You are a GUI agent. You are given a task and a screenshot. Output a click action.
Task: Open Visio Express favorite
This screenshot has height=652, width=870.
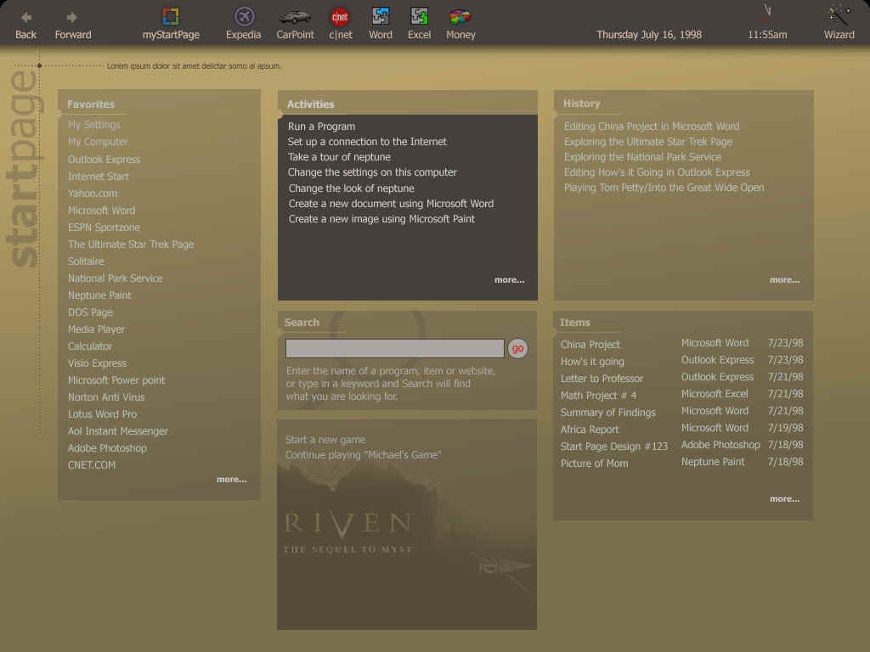[97, 363]
